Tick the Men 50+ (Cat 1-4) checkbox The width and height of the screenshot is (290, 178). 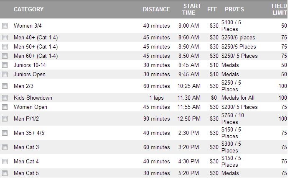point(5,47)
